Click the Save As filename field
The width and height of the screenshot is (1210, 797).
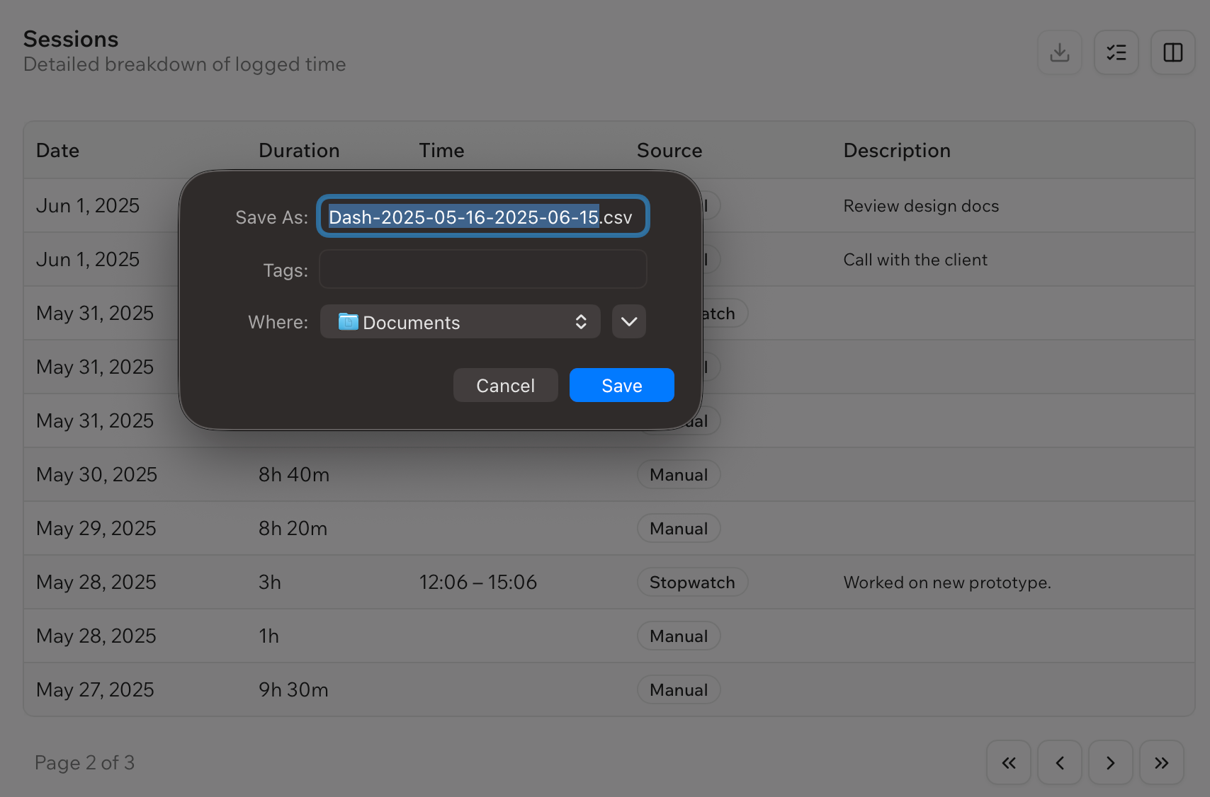(x=482, y=217)
